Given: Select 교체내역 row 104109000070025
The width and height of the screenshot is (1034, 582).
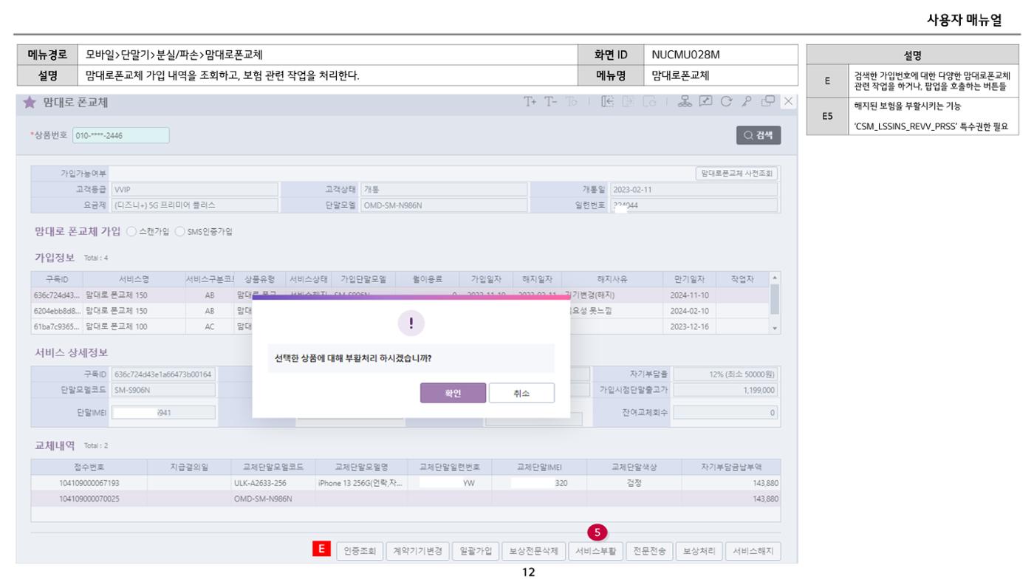Looking at the screenshot, I should pyautogui.click(x=405, y=499).
